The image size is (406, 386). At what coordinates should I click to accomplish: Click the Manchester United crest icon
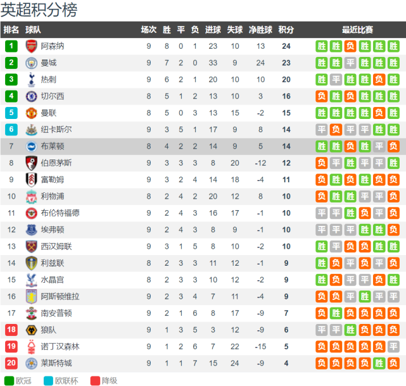pos(31,113)
